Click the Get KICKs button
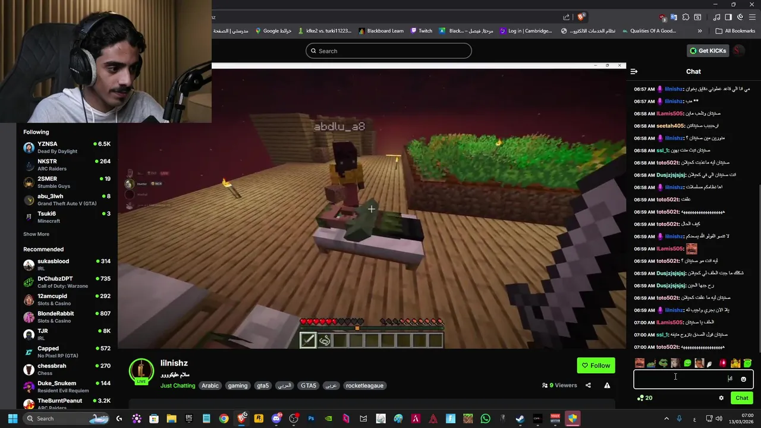 tap(707, 51)
